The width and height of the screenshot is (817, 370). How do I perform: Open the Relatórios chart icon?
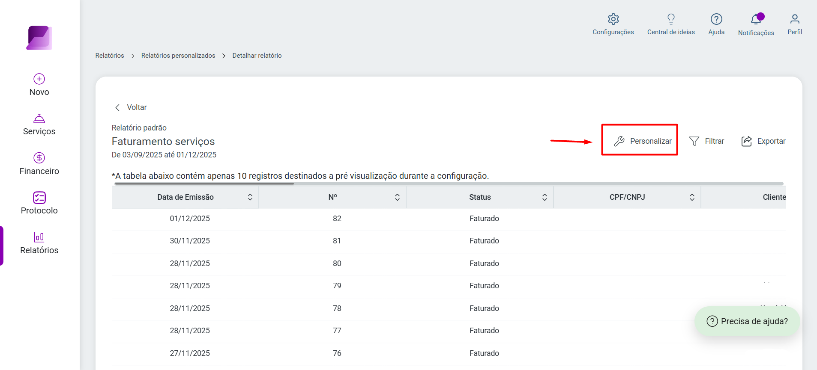39,237
